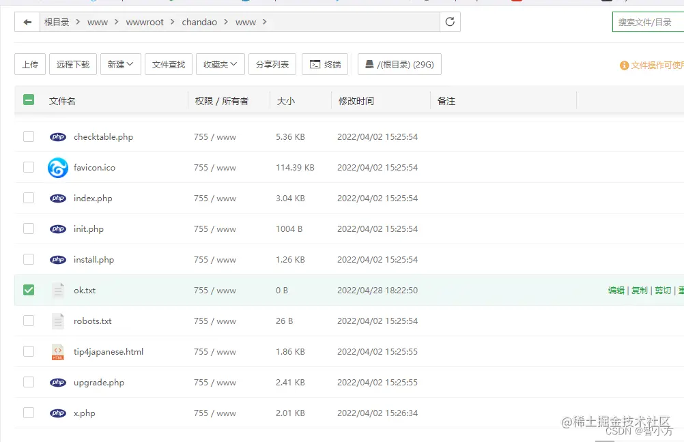Viewport: 684px width, 442px height.
Task: Click 剪切 link on ok.txt row
Action: click(663, 291)
